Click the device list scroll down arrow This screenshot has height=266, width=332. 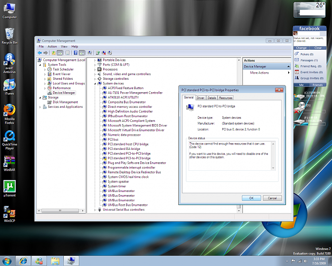click(x=239, y=211)
